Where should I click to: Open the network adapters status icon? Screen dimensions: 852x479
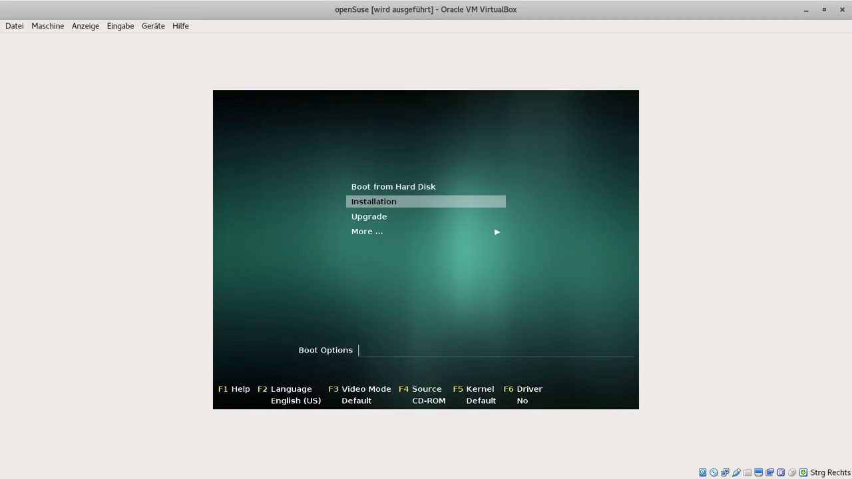[725, 472]
